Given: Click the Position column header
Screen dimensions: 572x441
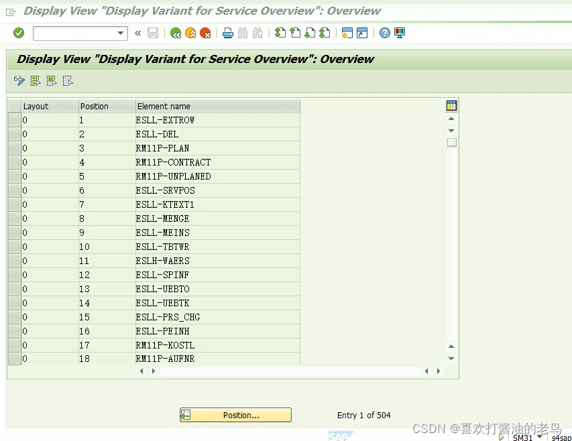Looking at the screenshot, I should (107, 107).
